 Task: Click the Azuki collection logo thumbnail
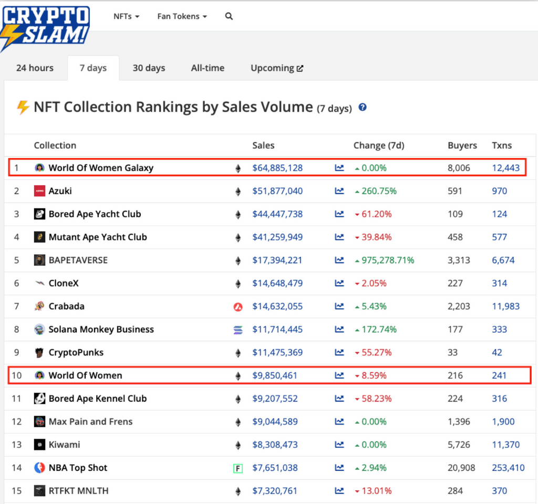(x=39, y=191)
